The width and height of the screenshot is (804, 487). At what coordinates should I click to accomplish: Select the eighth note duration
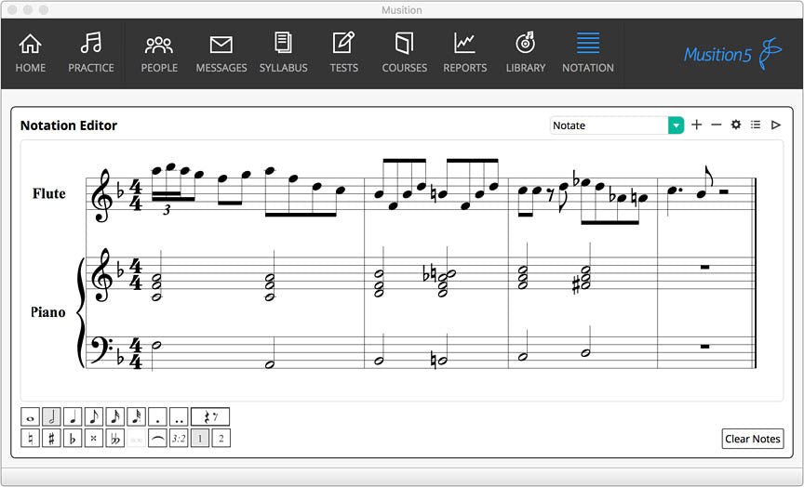point(94,417)
